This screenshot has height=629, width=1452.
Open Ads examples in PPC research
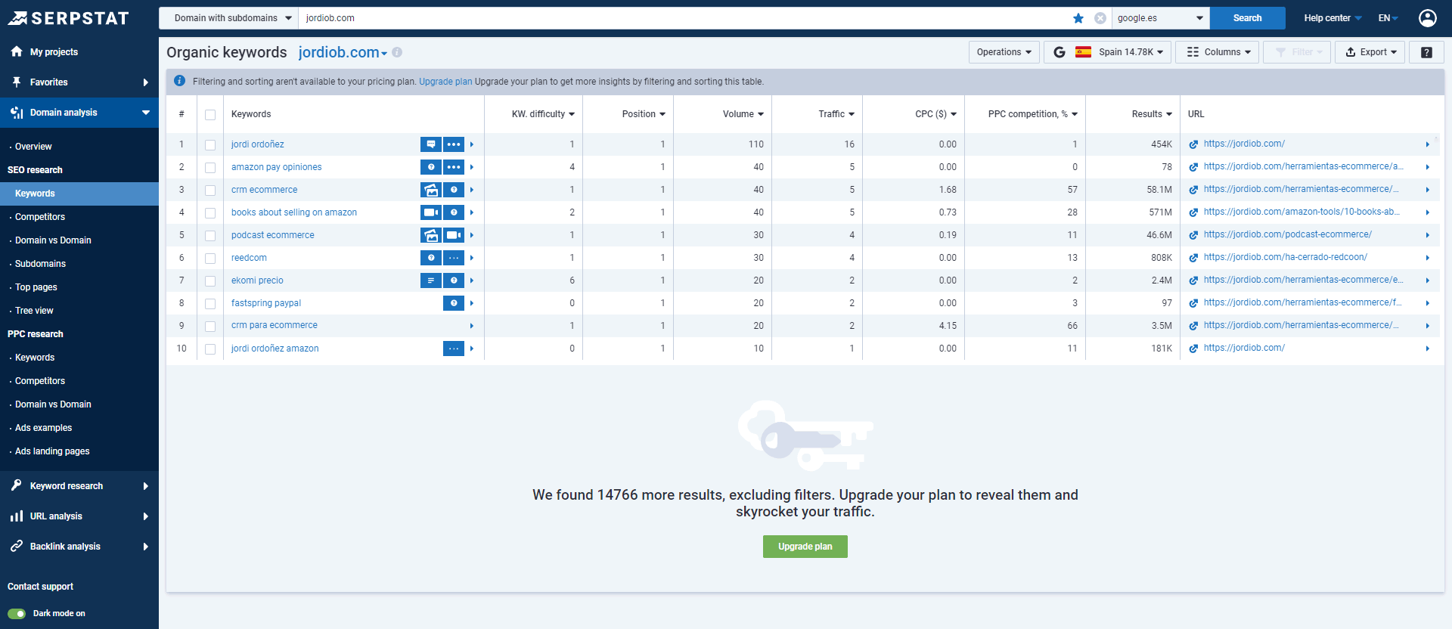tap(43, 428)
